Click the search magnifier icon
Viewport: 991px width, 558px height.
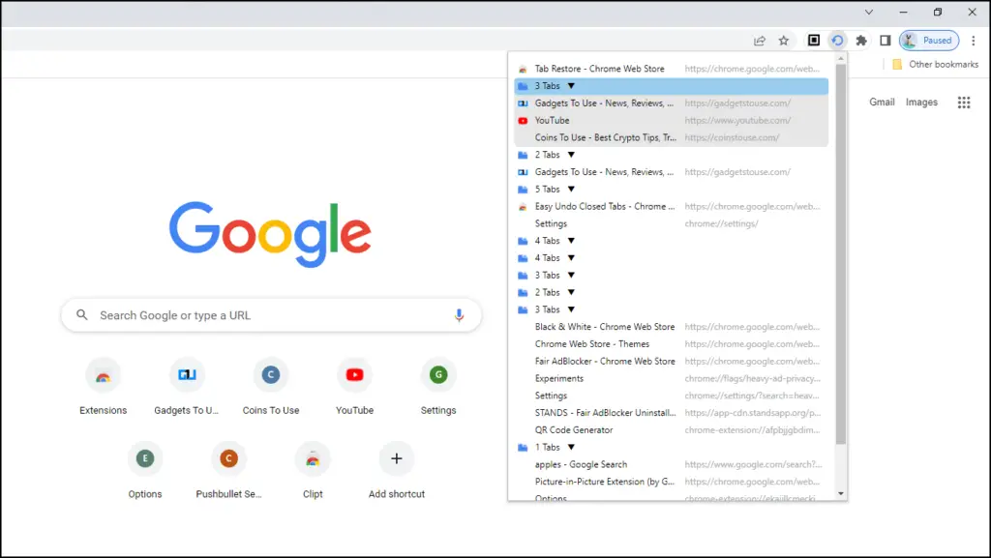[x=81, y=314]
